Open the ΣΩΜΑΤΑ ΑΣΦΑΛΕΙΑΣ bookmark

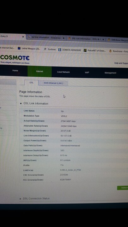click(70, 50)
